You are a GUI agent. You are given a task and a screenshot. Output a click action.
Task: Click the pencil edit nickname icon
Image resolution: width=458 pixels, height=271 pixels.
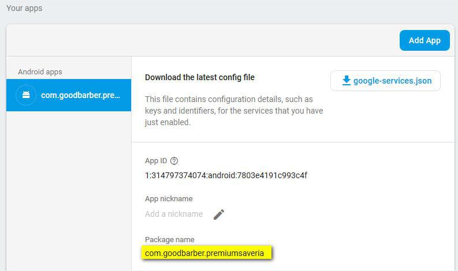click(x=218, y=214)
